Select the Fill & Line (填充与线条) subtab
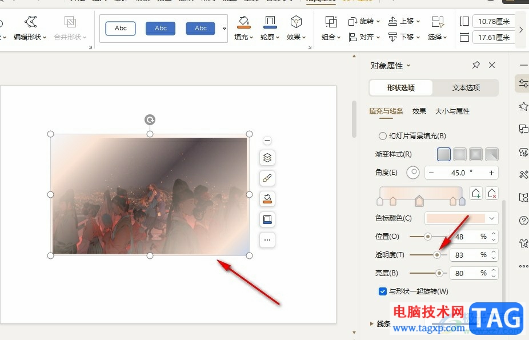 (386, 111)
